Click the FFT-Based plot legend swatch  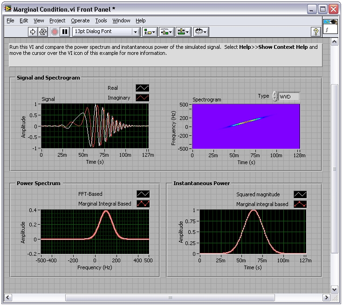[143, 194]
